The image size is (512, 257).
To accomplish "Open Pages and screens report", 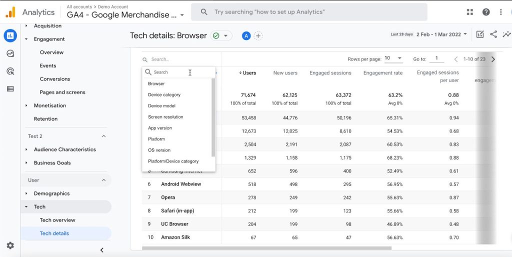I will click(62, 92).
